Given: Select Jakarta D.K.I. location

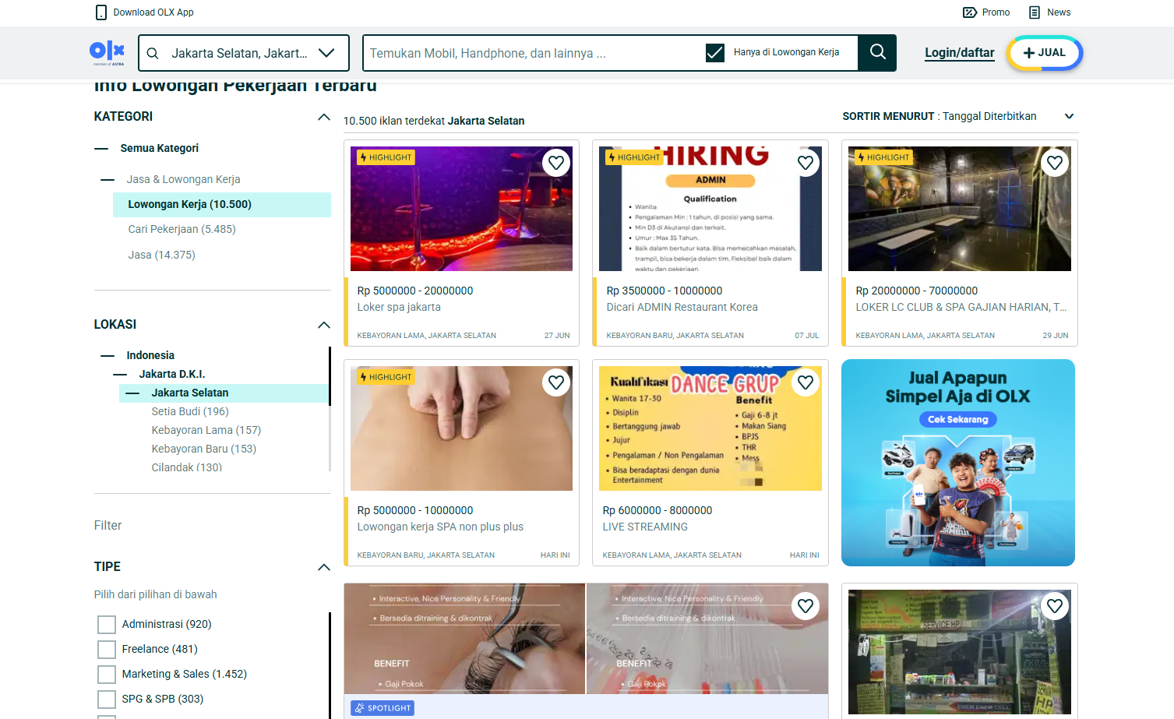Looking at the screenshot, I should 171,374.
